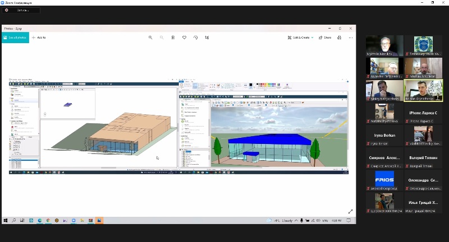
Task: Click the zoom in magnifier icon
Action: [x=150, y=38]
